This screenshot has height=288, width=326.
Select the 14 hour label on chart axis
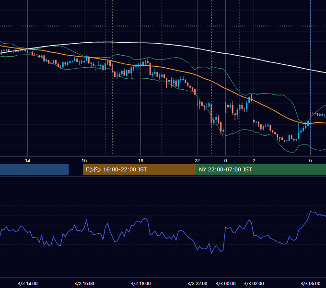click(x=27, y=161)
